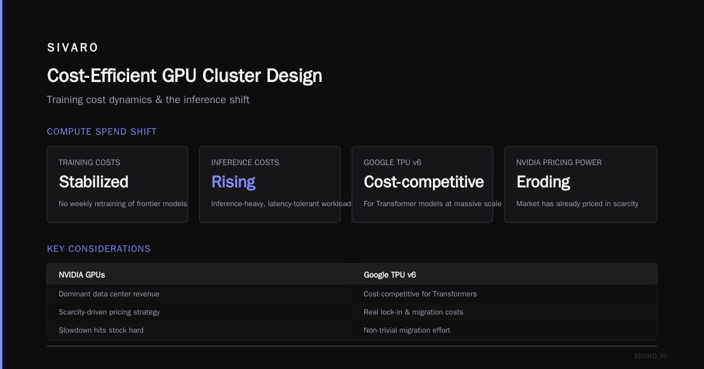Select the GOOGLE TPU v6 card label

tap(392, 162)
